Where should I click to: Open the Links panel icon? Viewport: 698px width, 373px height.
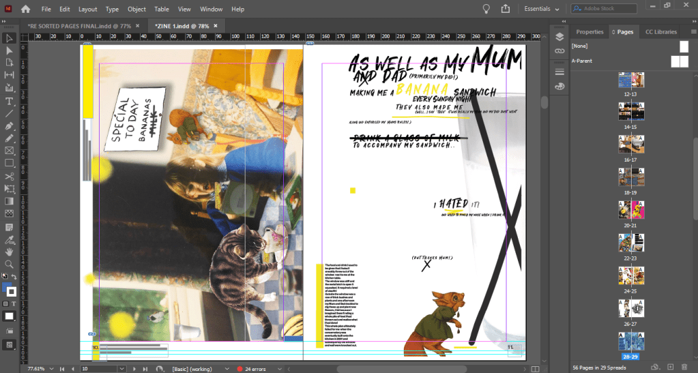coord(559,51)
